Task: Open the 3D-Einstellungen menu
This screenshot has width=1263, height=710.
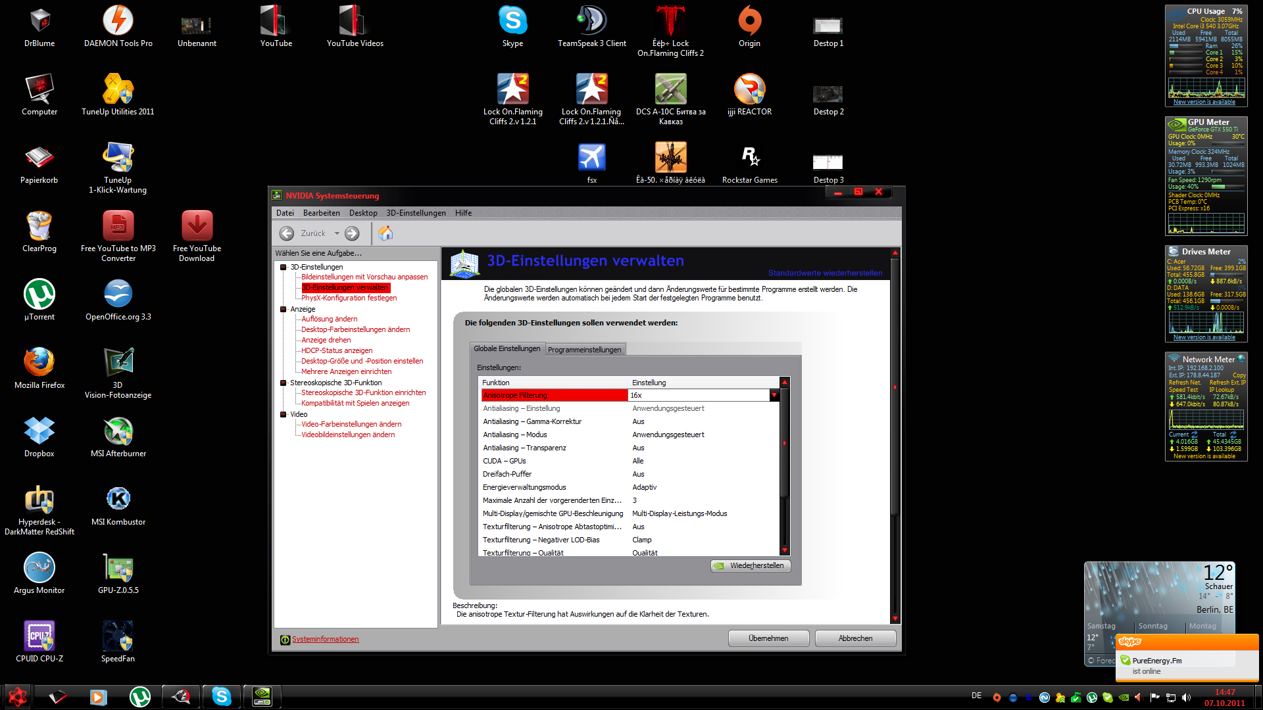Action: tap(416, 213)
